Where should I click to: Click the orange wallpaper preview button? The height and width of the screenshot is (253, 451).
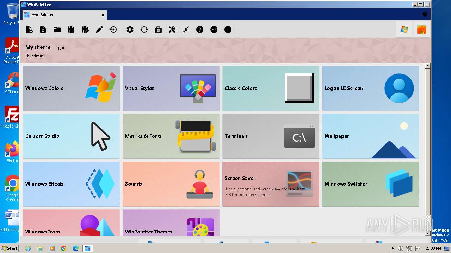pyautogui.click(x=422, y=30)
